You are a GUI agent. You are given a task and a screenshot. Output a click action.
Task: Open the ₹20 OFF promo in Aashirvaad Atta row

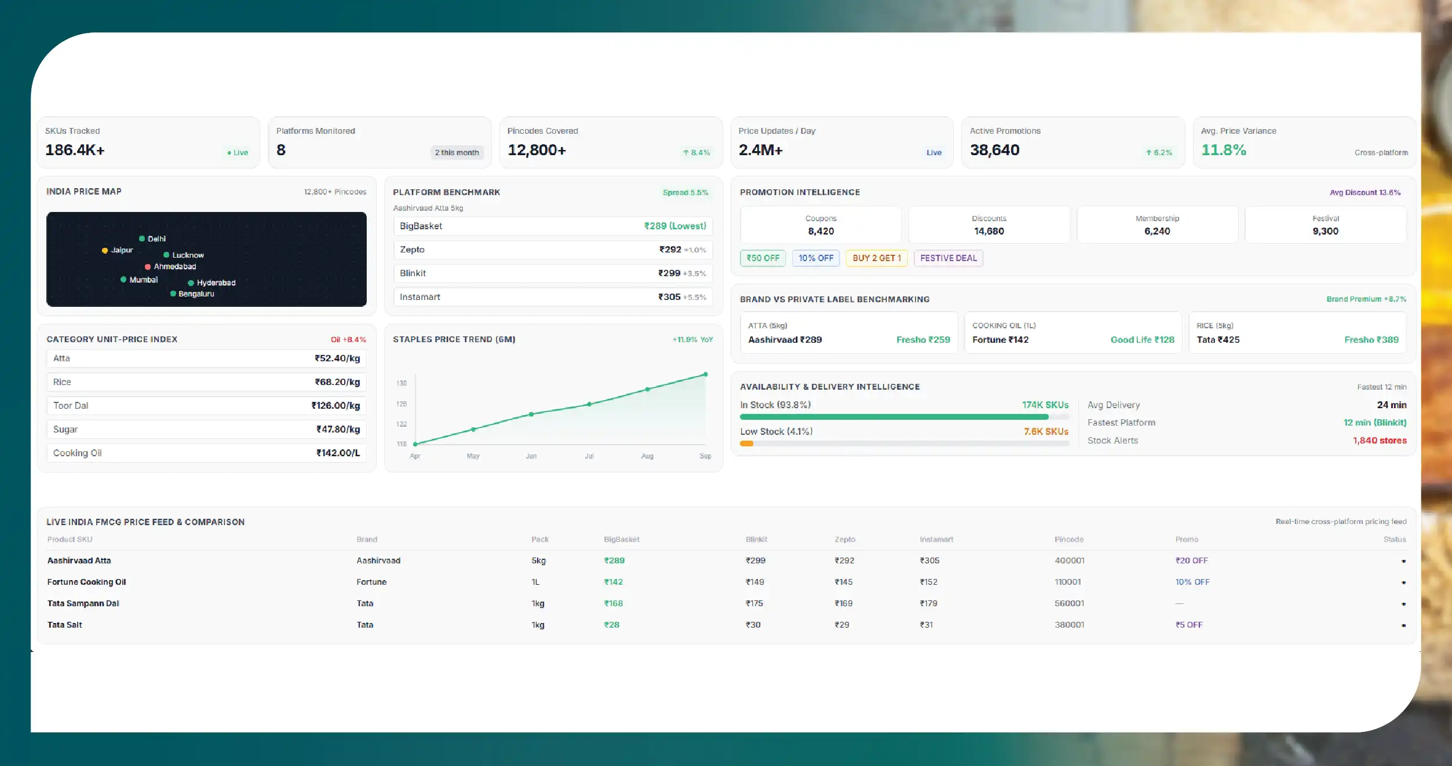[1192, 560]
